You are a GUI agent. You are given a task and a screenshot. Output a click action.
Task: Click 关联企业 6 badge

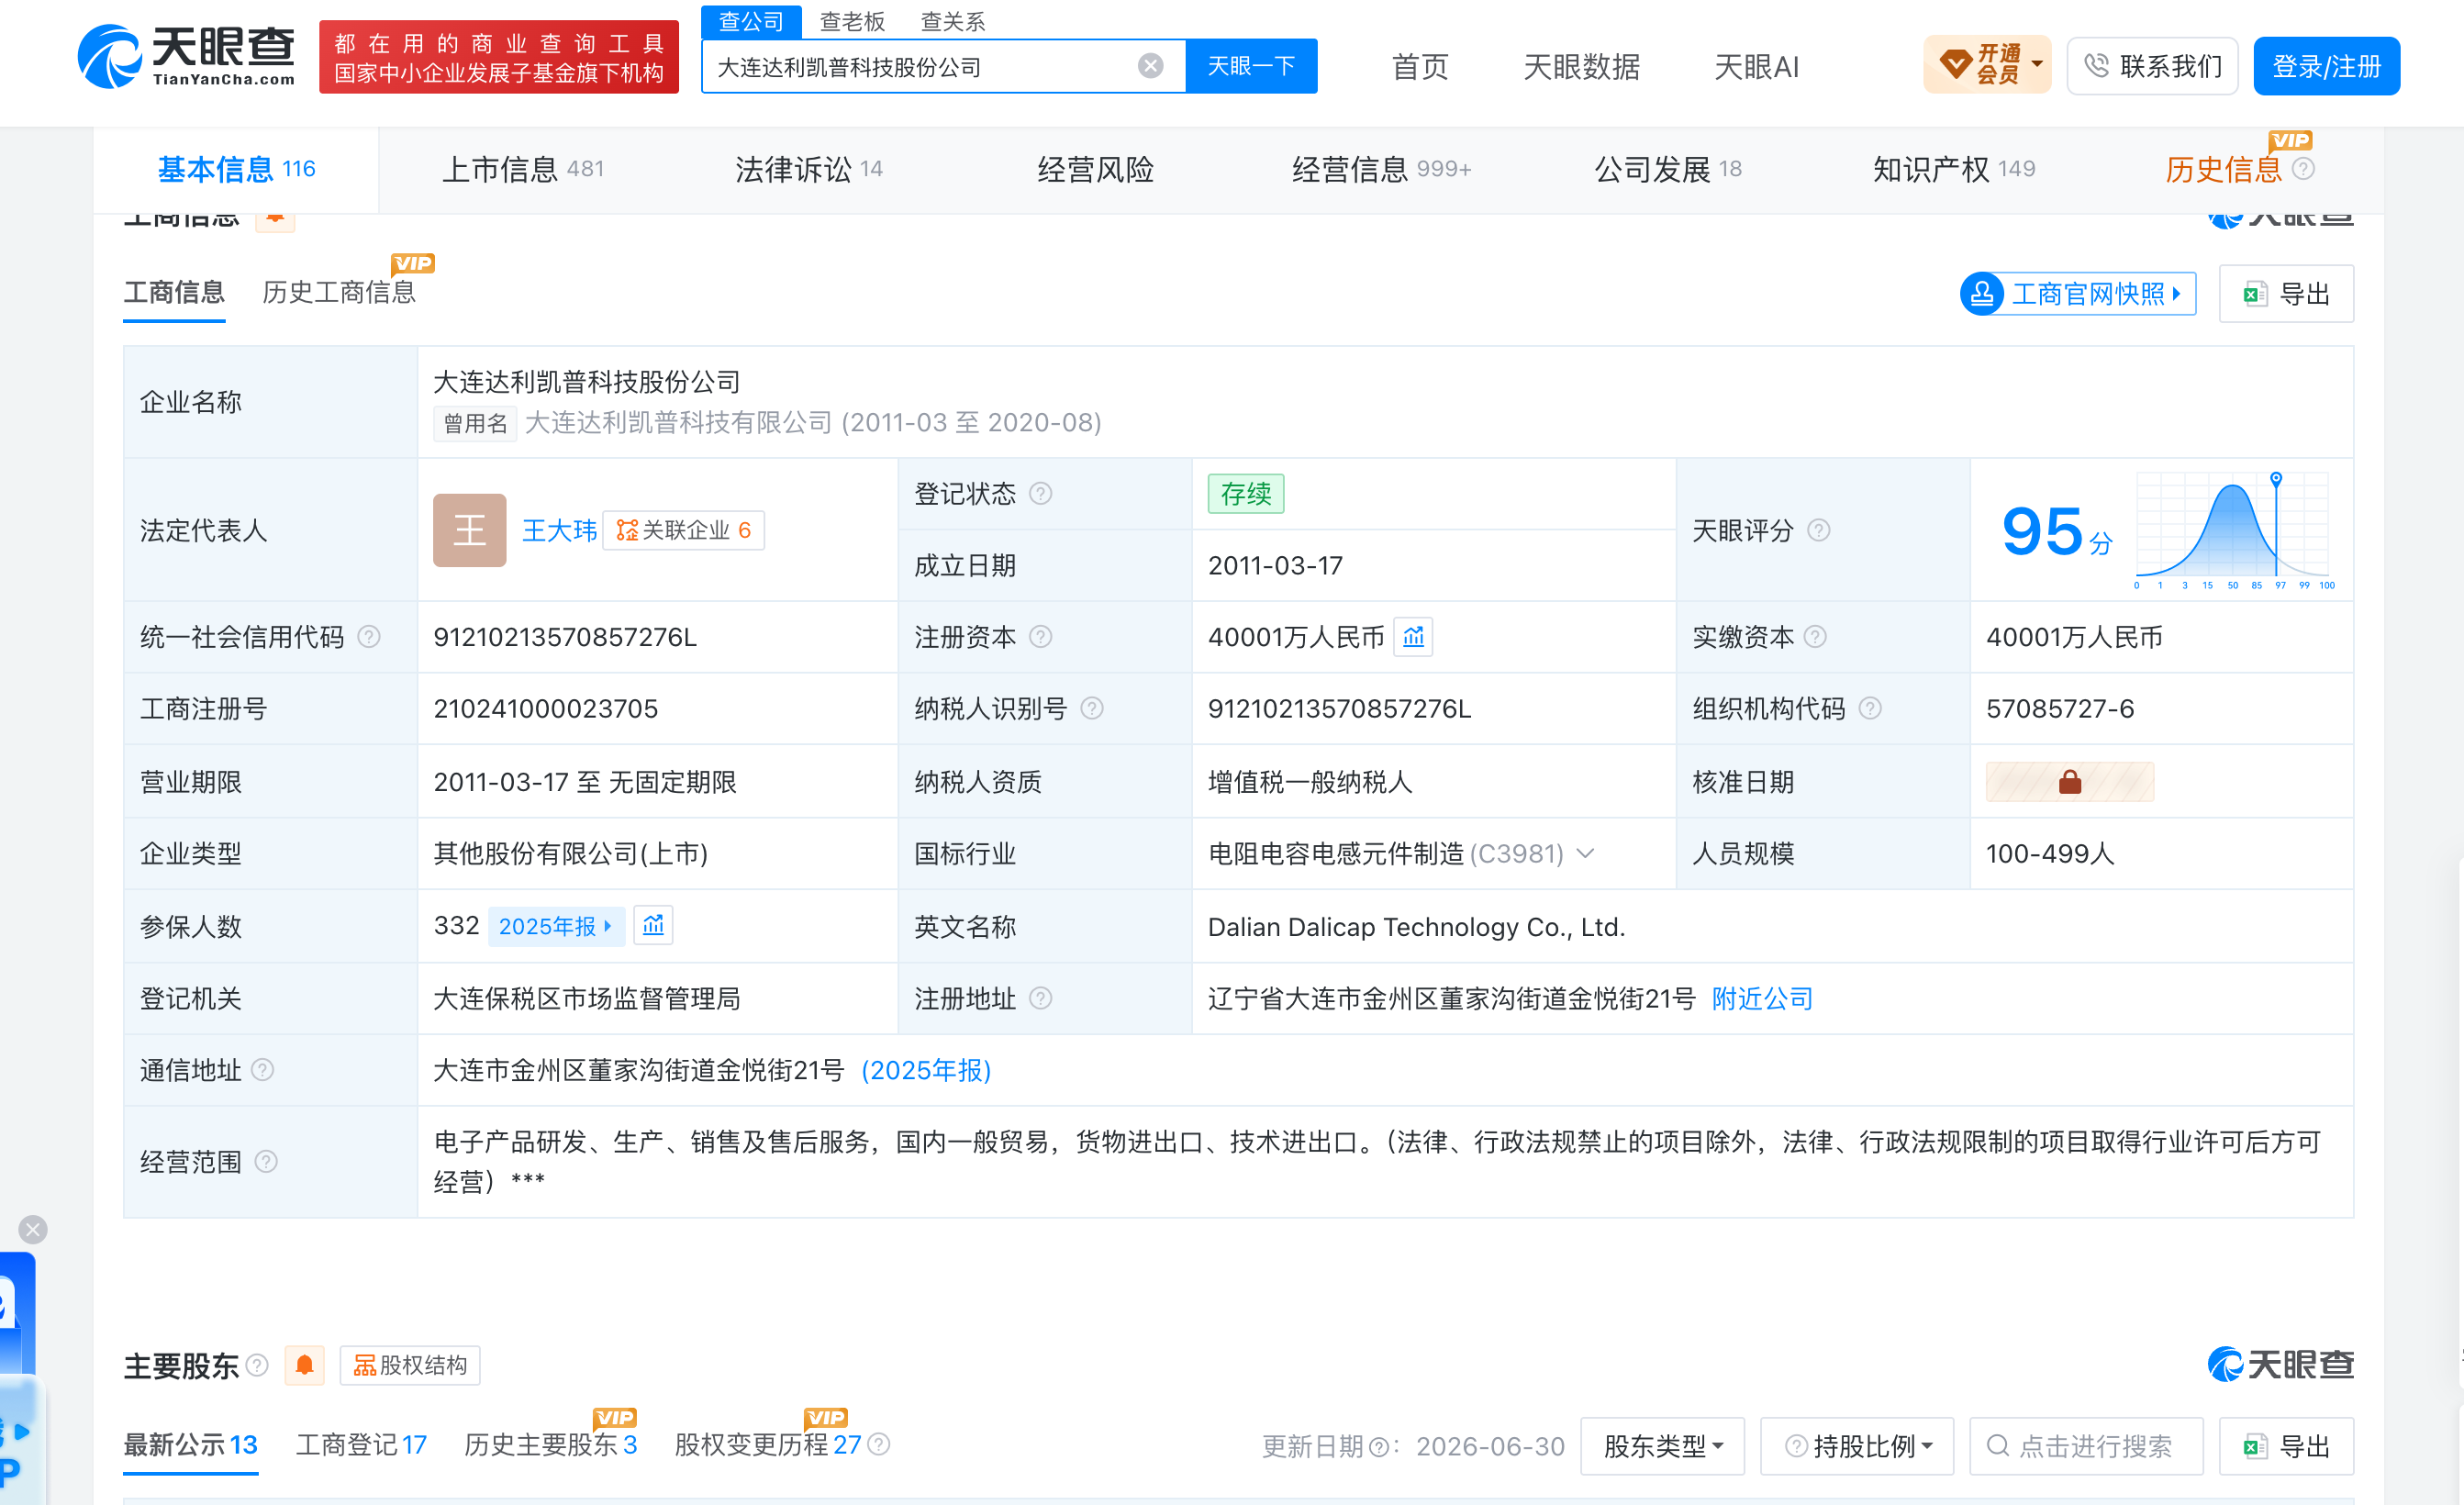(684, 530)
